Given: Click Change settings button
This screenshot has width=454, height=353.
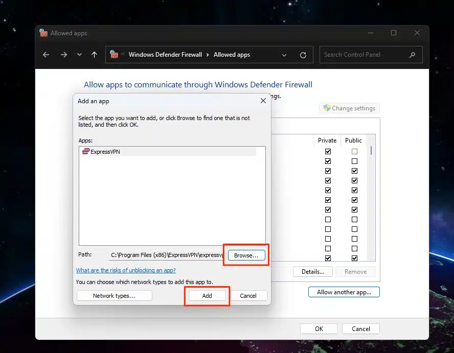Looking at the screenshot, I should coord(350,108).
